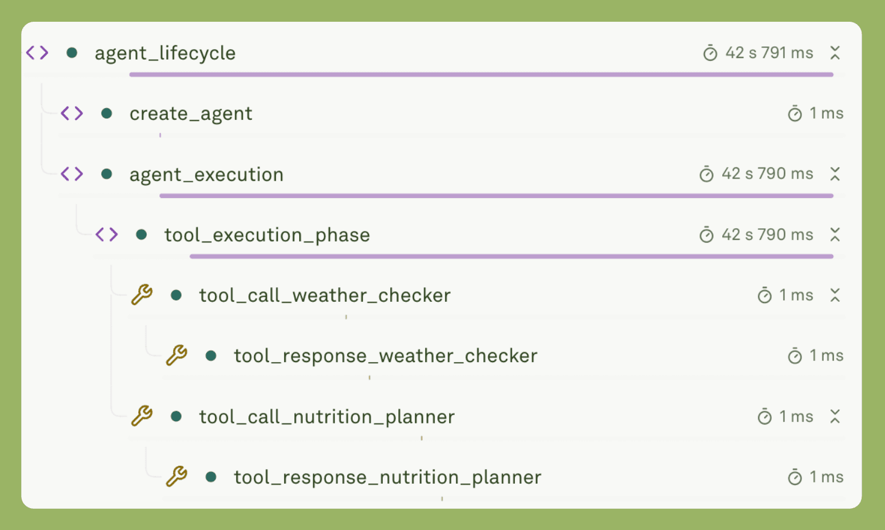Collapse the tool_call_weather_checker span
Screen dimensions: 885x530
(x=834, y=295)
